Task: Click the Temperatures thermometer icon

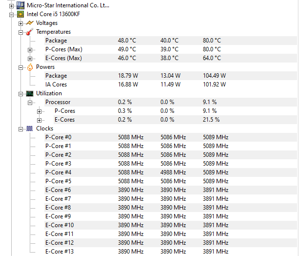Action: 30,32
